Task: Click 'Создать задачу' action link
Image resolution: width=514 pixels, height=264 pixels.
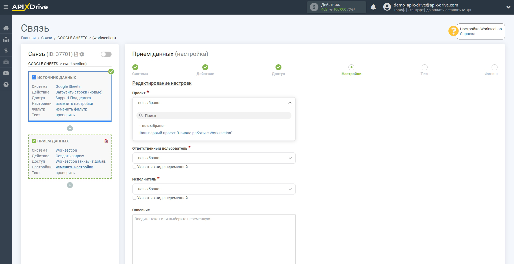Action: (x=70, y=156)
